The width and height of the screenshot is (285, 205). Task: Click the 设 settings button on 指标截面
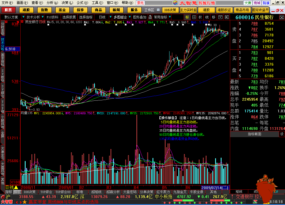pyautogui.click(x=282, y=134)
